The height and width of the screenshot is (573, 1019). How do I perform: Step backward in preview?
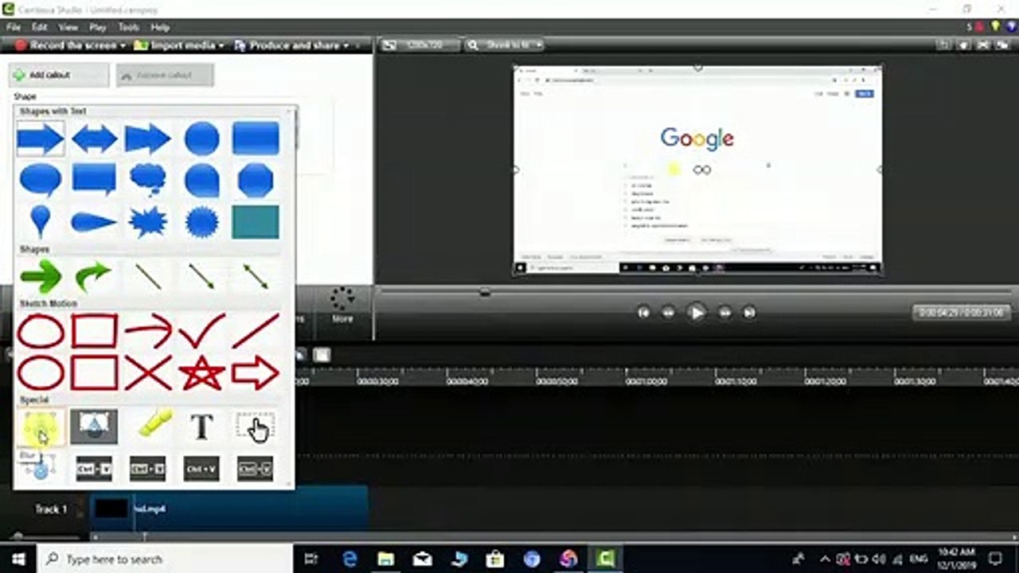(x=669, y=313)
